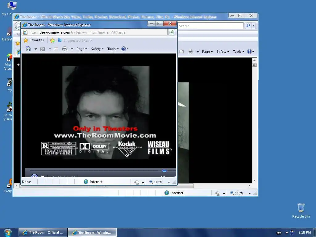This screenshot has height=237, width=316.
Task: Click the on-screen keyboard tray icon
Action: pos(279,233)
